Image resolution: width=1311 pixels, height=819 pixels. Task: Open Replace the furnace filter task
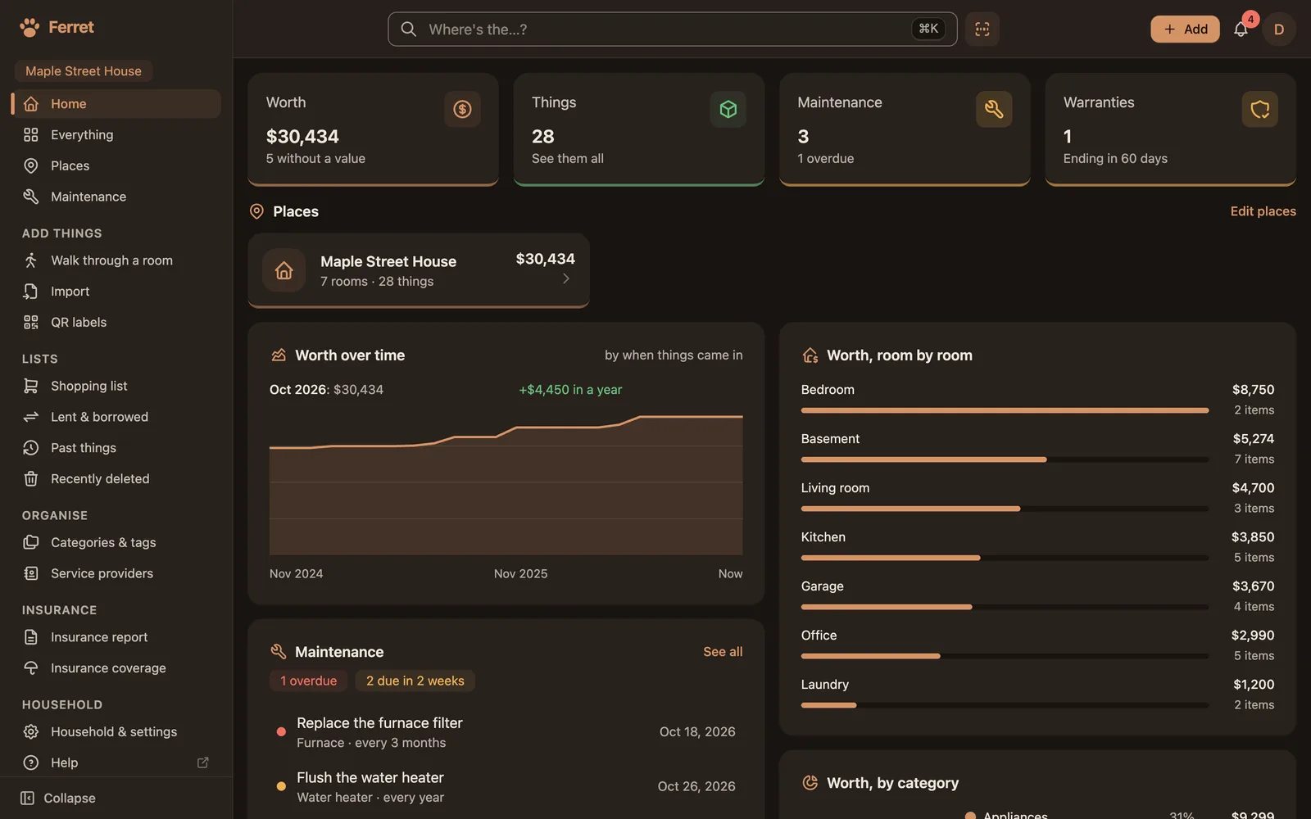pyautogui.click(x=506, y=732)
